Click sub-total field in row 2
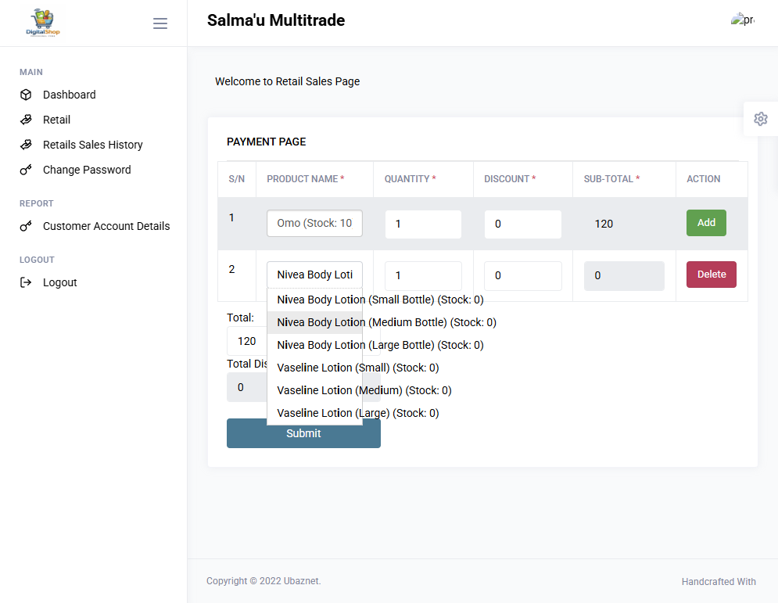778x603 pixels. pyautogui.click(x=624, y=276)
